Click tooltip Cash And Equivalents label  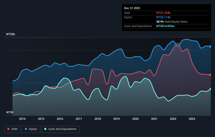[x=138, y=26]
